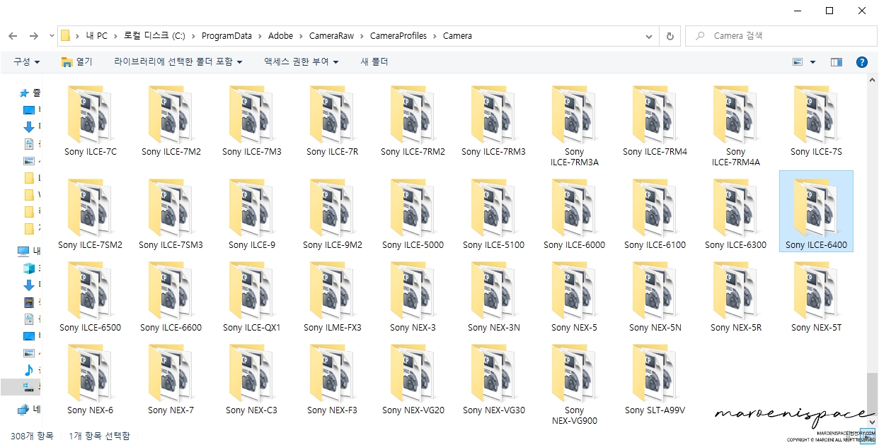The height and width of the screenshot is (445, 879).
Task: Navigate to CameraProfiles in breadcrumb path
Action: pos(398,36)
